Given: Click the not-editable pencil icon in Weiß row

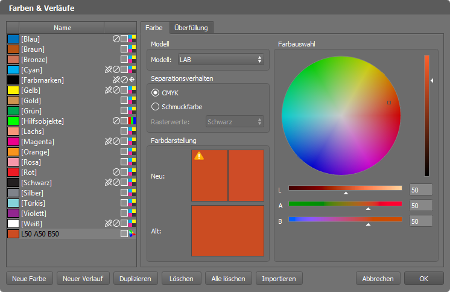Looking at the screenshot, I should (109, 223).
